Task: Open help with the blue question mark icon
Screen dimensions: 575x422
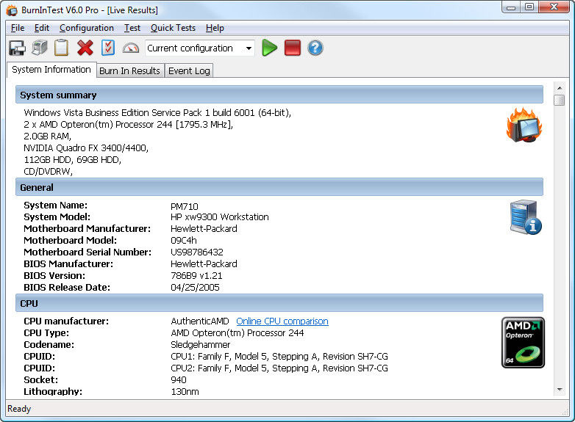Action: click(315, 48)
